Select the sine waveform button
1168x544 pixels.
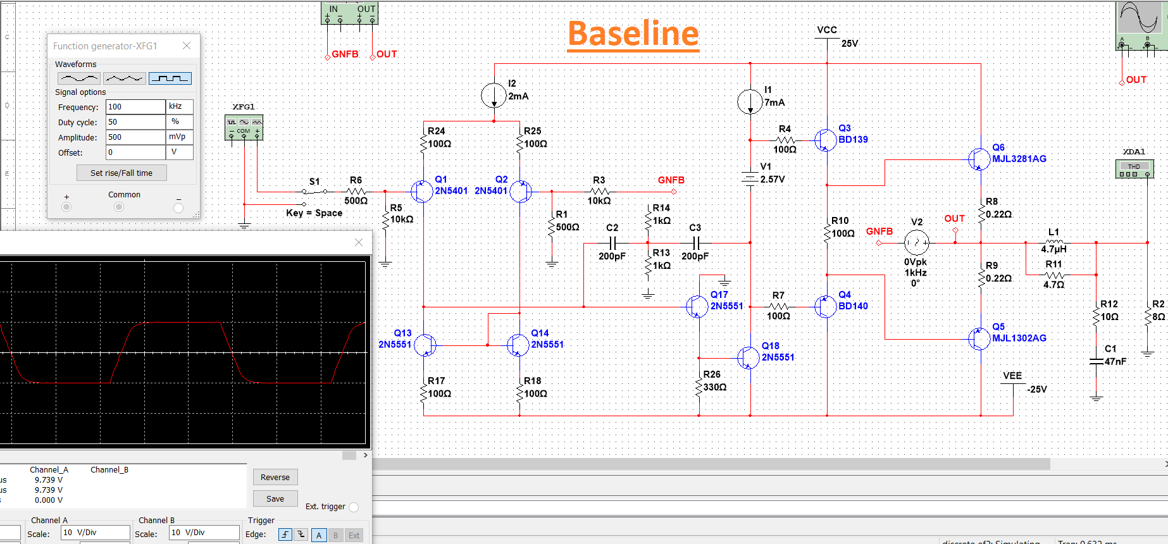click(79, 78)
